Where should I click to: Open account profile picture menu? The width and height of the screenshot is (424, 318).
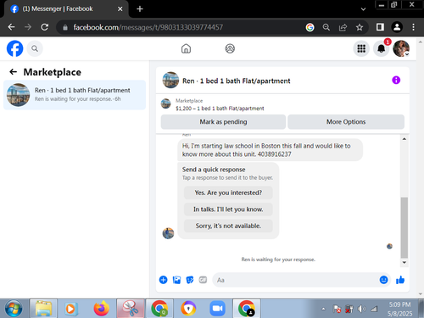coord(401,48)
